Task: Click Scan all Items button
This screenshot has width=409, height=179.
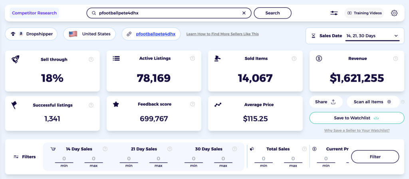Action: click(373, 102)
